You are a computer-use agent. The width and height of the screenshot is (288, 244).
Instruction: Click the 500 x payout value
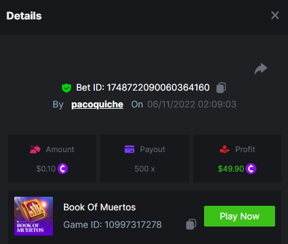[x=145, y=169]
